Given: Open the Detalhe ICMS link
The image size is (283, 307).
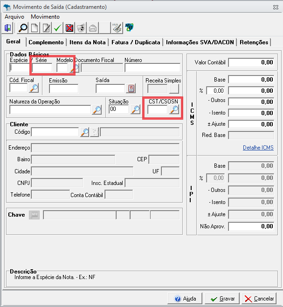Looking at the screenshot, I should point(258,148).
